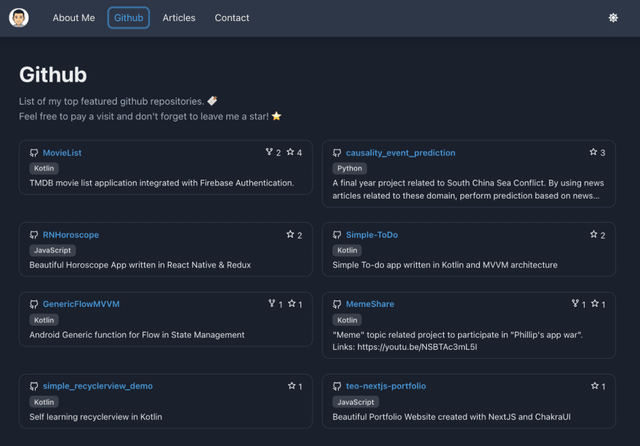Screen dimensions: 640x446
Task: Click 'TMDB movie list application' description
Action: [x=161, y=183]
